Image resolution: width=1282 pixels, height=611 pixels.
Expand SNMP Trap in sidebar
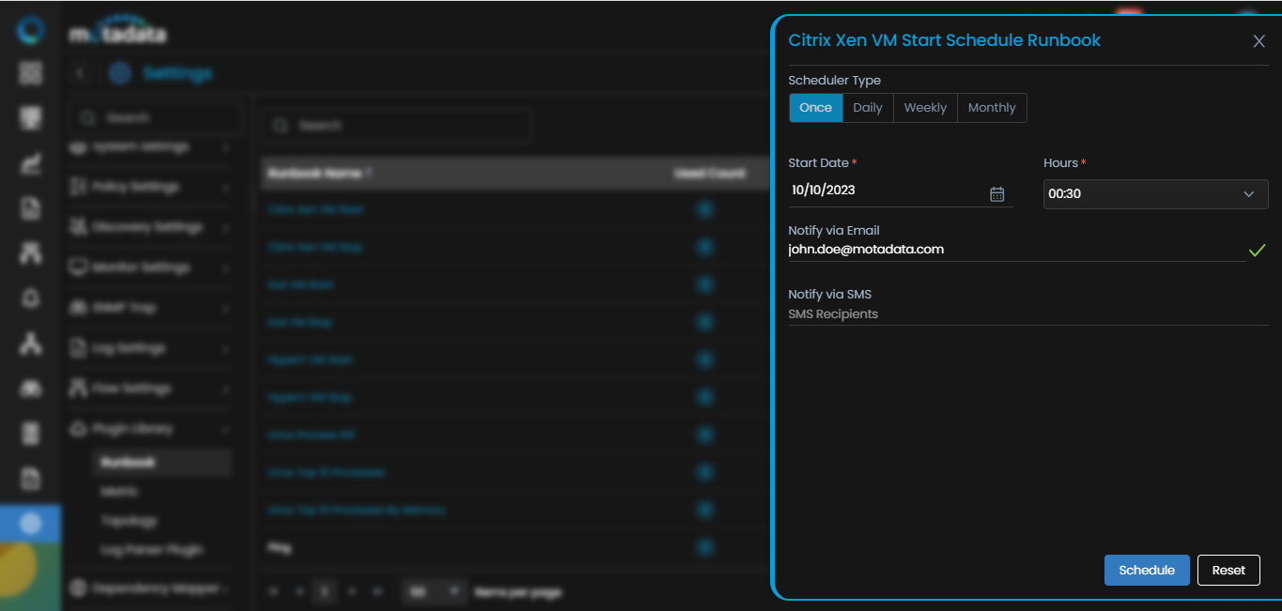point(150,308)
